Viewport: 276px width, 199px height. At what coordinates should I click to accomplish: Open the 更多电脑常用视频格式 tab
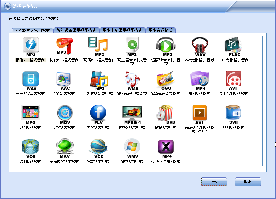122,30
